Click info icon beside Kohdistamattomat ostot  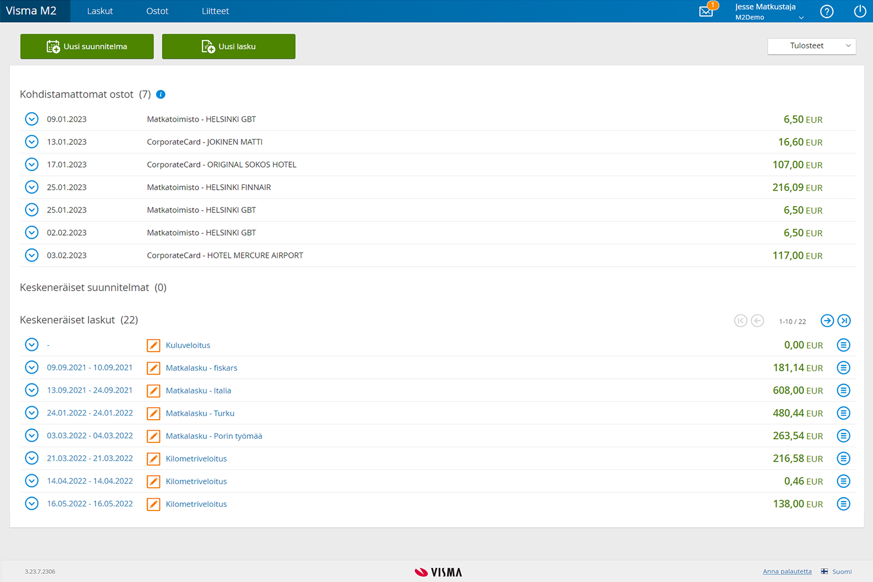coord(161,94)
